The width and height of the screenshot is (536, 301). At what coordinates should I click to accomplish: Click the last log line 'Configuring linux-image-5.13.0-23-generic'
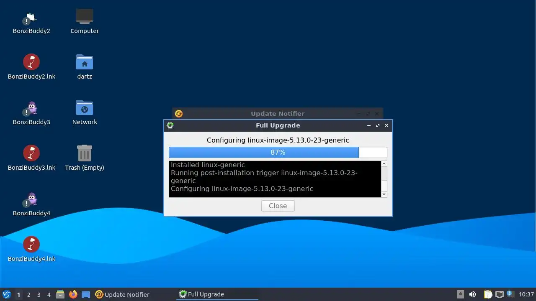(242, 189)
